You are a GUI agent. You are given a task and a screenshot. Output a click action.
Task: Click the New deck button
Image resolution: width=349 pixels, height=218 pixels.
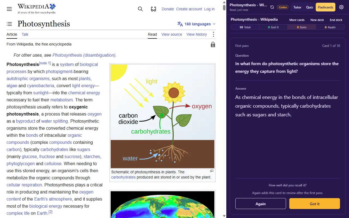click(x=317, y=20)
